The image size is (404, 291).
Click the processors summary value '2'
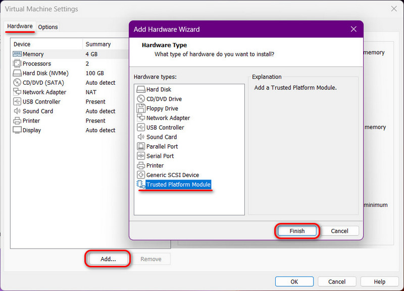pos(87,64)
